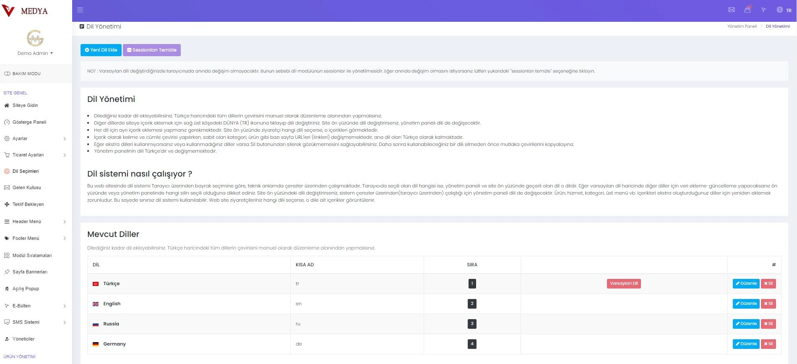The width and height of the screenshot is (797, 364).
Task: Click the Demo Admin avatar image
Action: pos(35,38)
